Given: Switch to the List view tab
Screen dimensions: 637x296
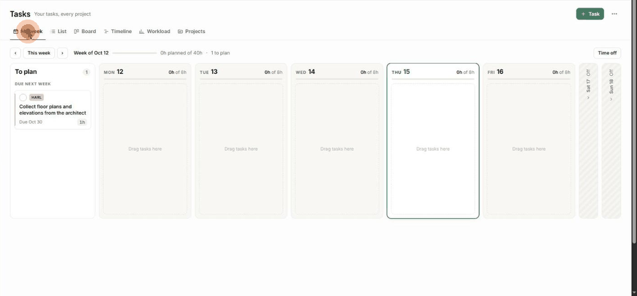Looking at the screenshot, I should (x=59, y=31).
